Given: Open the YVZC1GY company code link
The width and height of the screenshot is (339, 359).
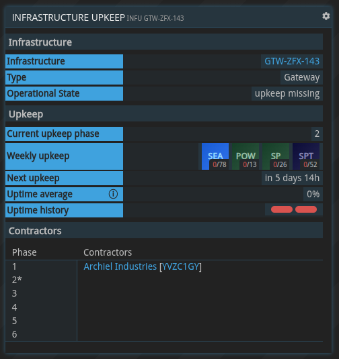Looking at the screenshot, I should tap(180, 266).
